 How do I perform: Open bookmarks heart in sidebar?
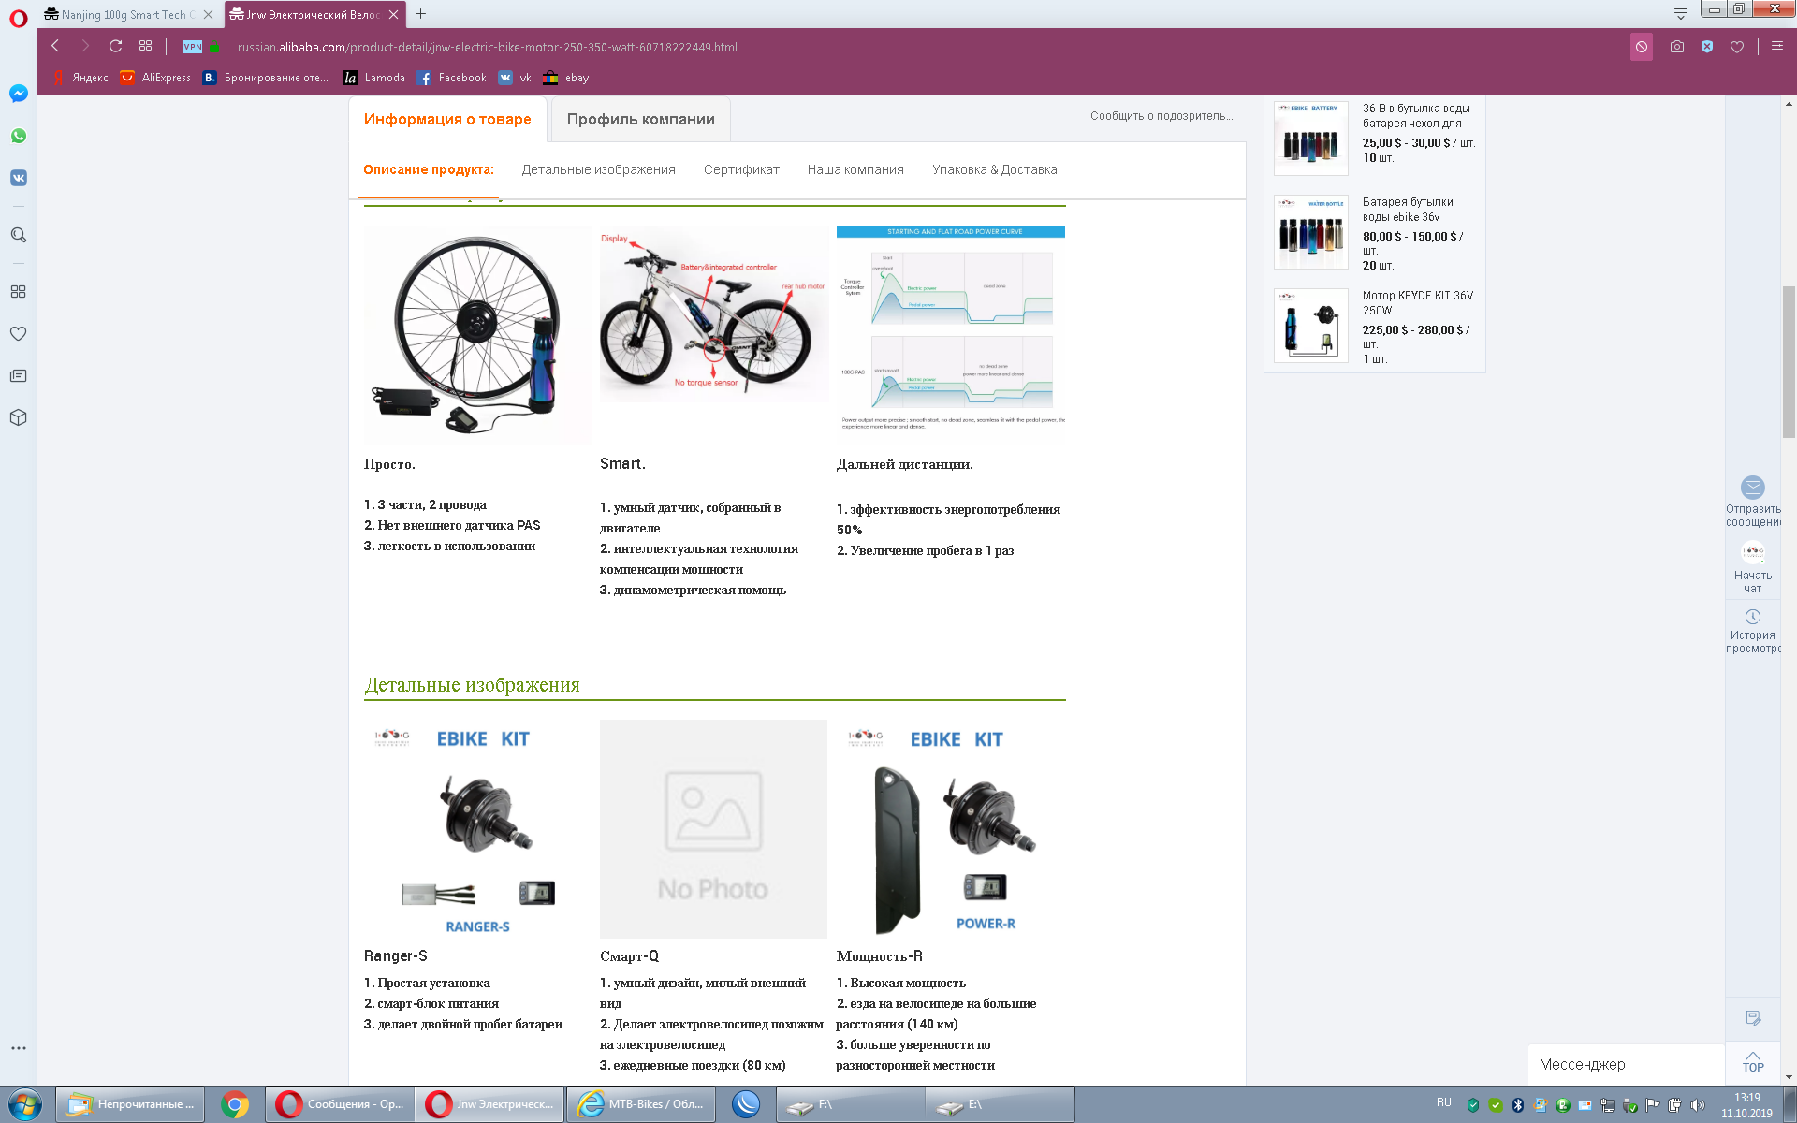tap(18, 333)
